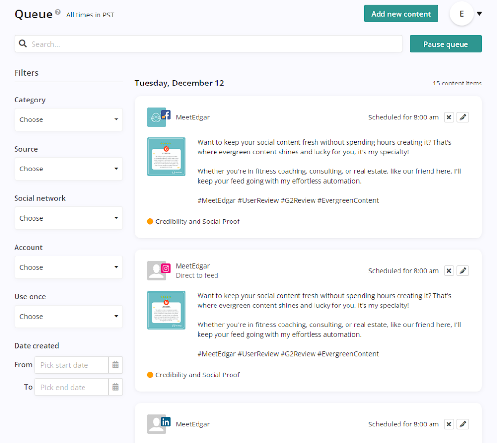
Task: Edit the Instagram MeetEdgar scheduled post
Action: click(463, 271)
